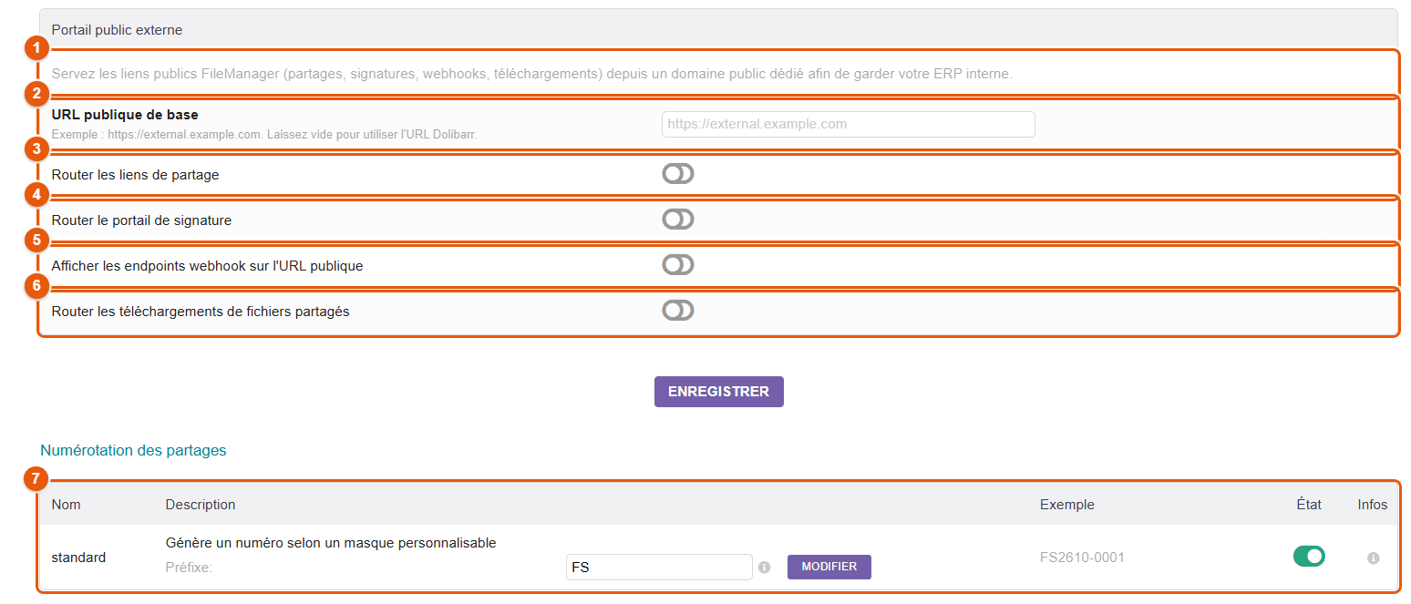Click the example value FS2610-0001

point(1082,558)
